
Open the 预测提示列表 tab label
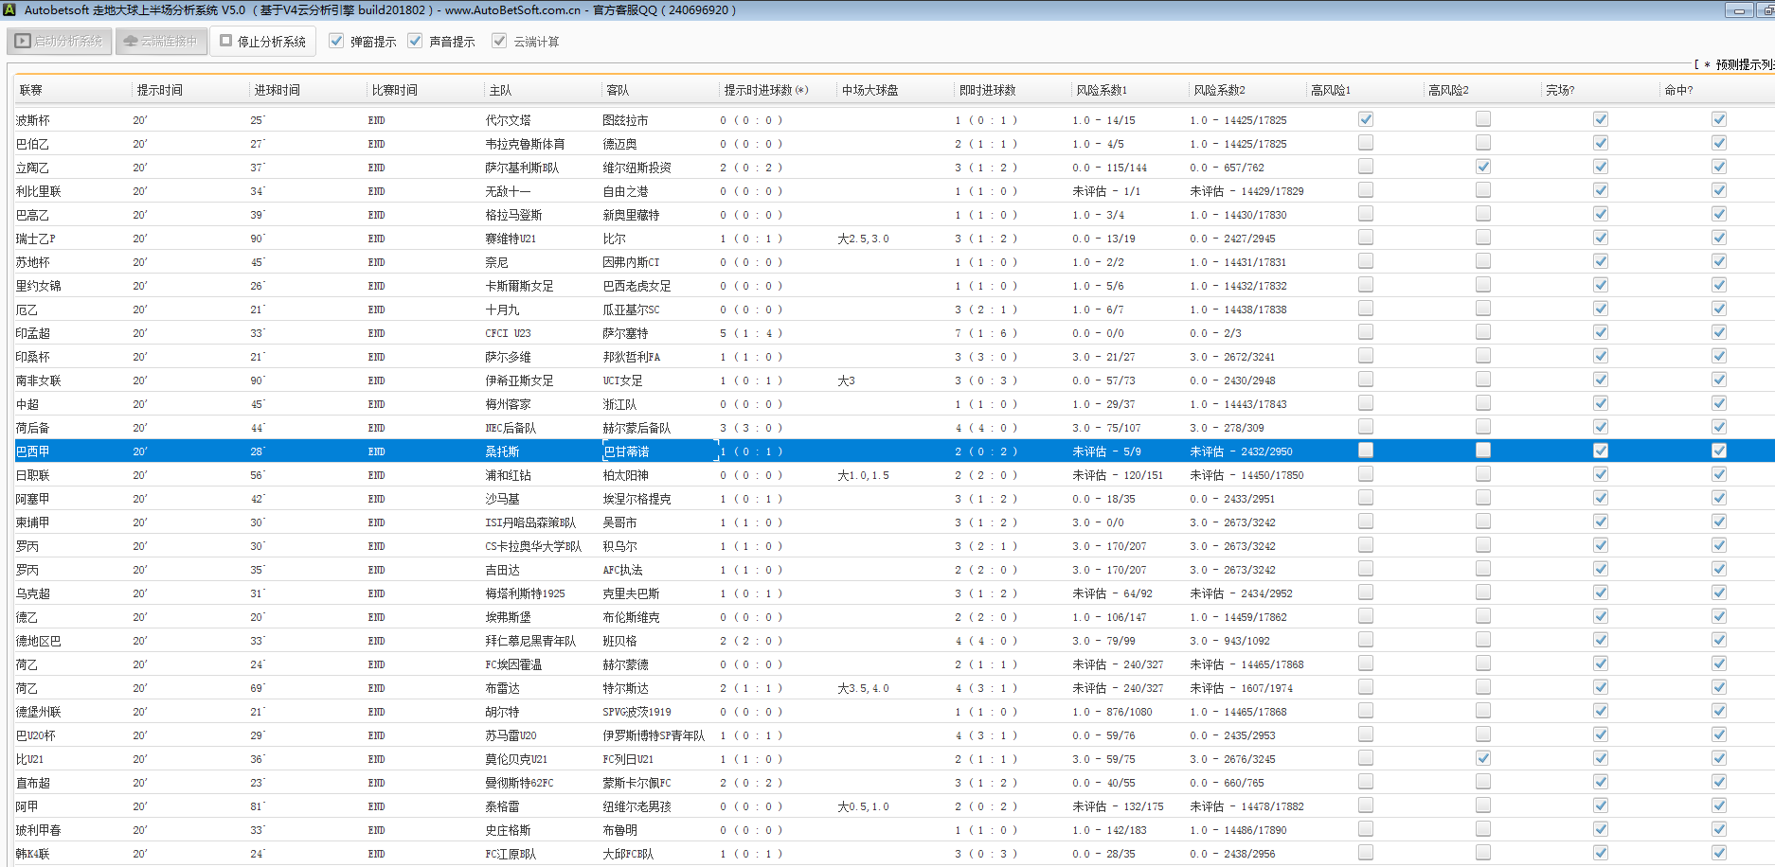click(1741, 64)
